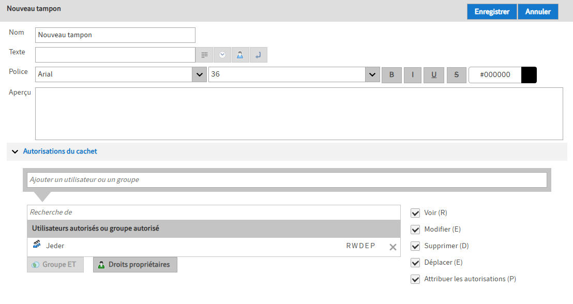This screenshot has height=304, width=573.
Task: Toggle underline formatting button
Action: coord(434,75)
